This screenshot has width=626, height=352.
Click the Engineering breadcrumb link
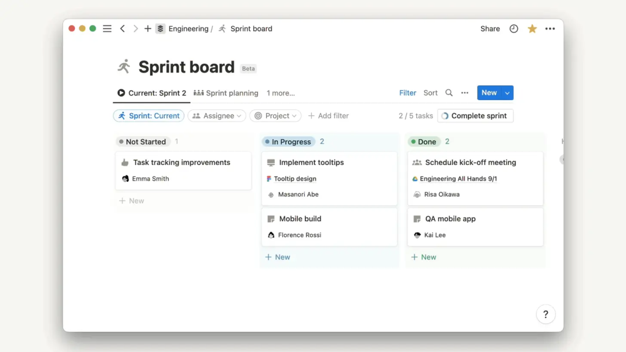click(188, 29)
